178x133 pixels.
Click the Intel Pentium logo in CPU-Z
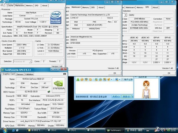(x=56, y=17)
